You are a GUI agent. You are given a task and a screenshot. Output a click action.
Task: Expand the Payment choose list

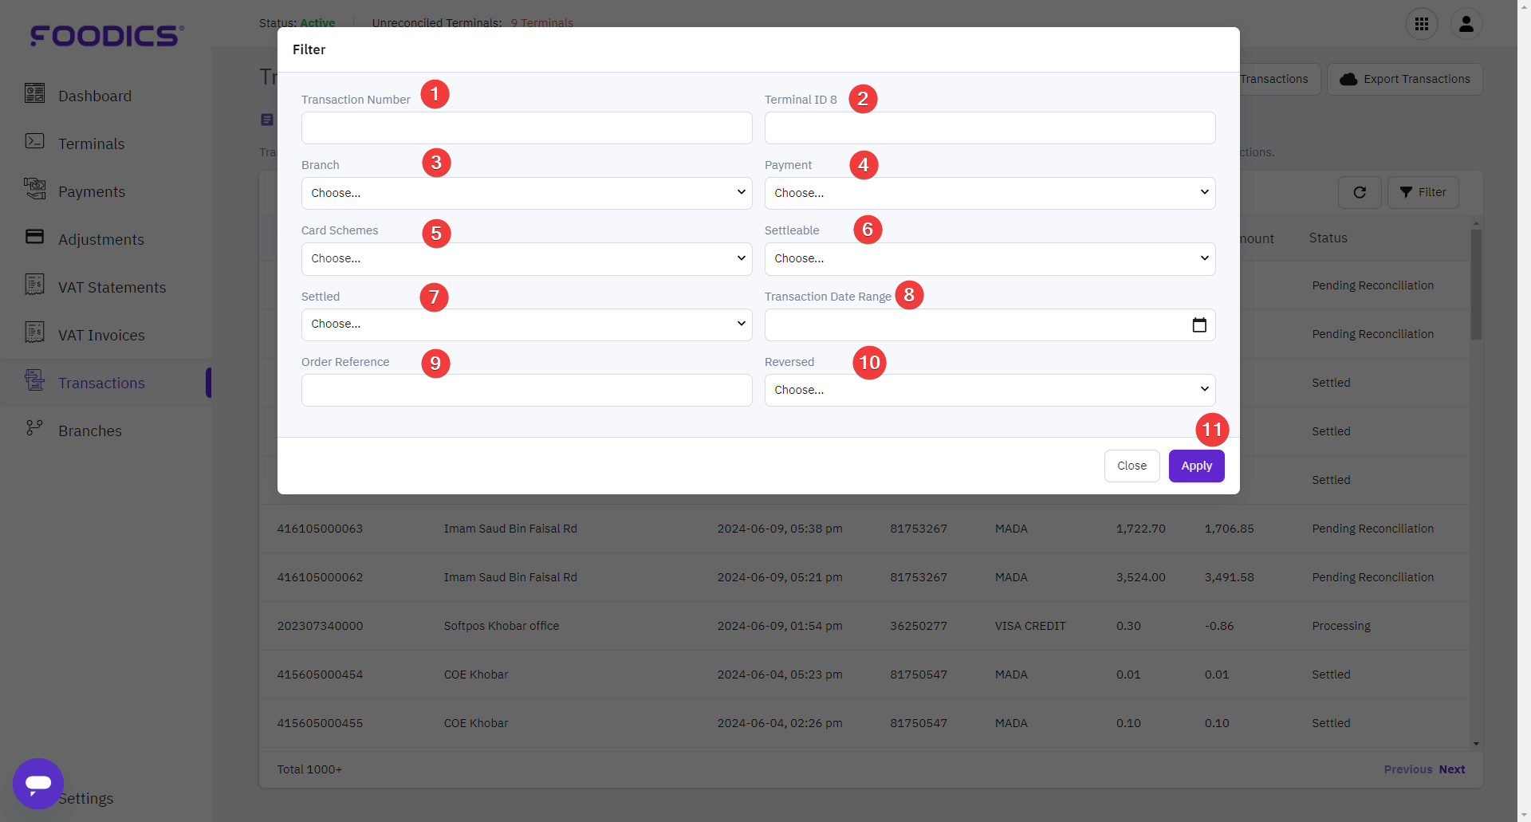point(989,193)
